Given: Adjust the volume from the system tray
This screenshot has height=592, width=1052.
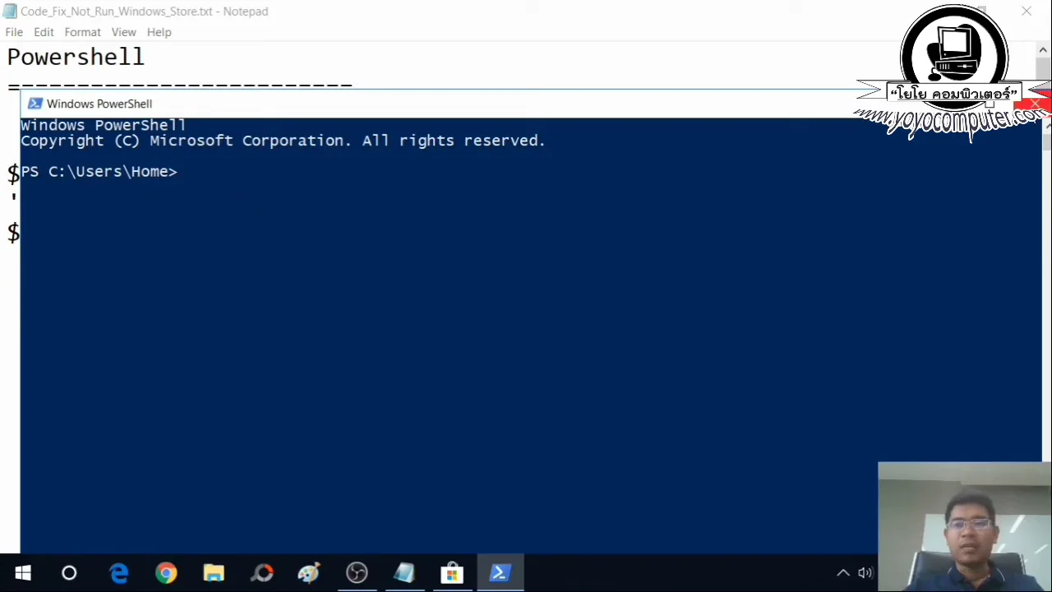Looking at the screenshot, I should point(865,572).
